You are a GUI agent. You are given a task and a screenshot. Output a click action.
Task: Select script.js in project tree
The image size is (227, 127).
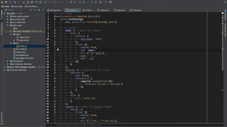[x=23, y=46]
